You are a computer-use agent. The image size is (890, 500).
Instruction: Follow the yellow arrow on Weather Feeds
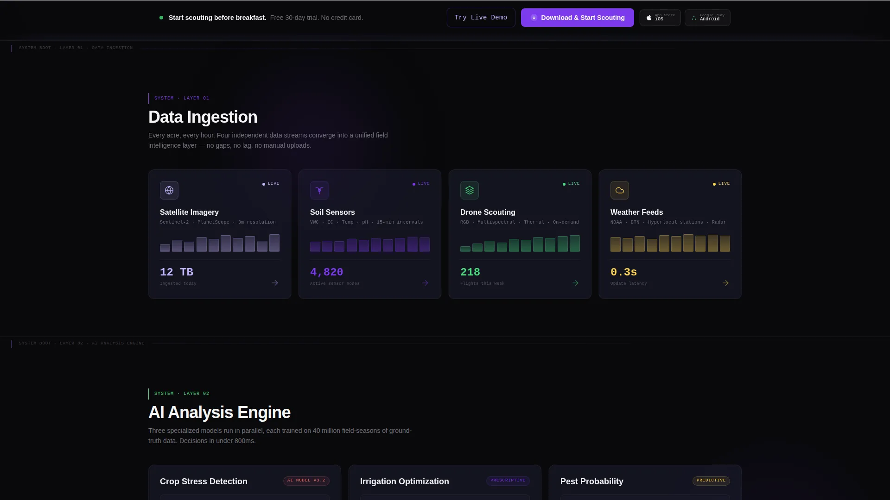[x=725, y=283]
